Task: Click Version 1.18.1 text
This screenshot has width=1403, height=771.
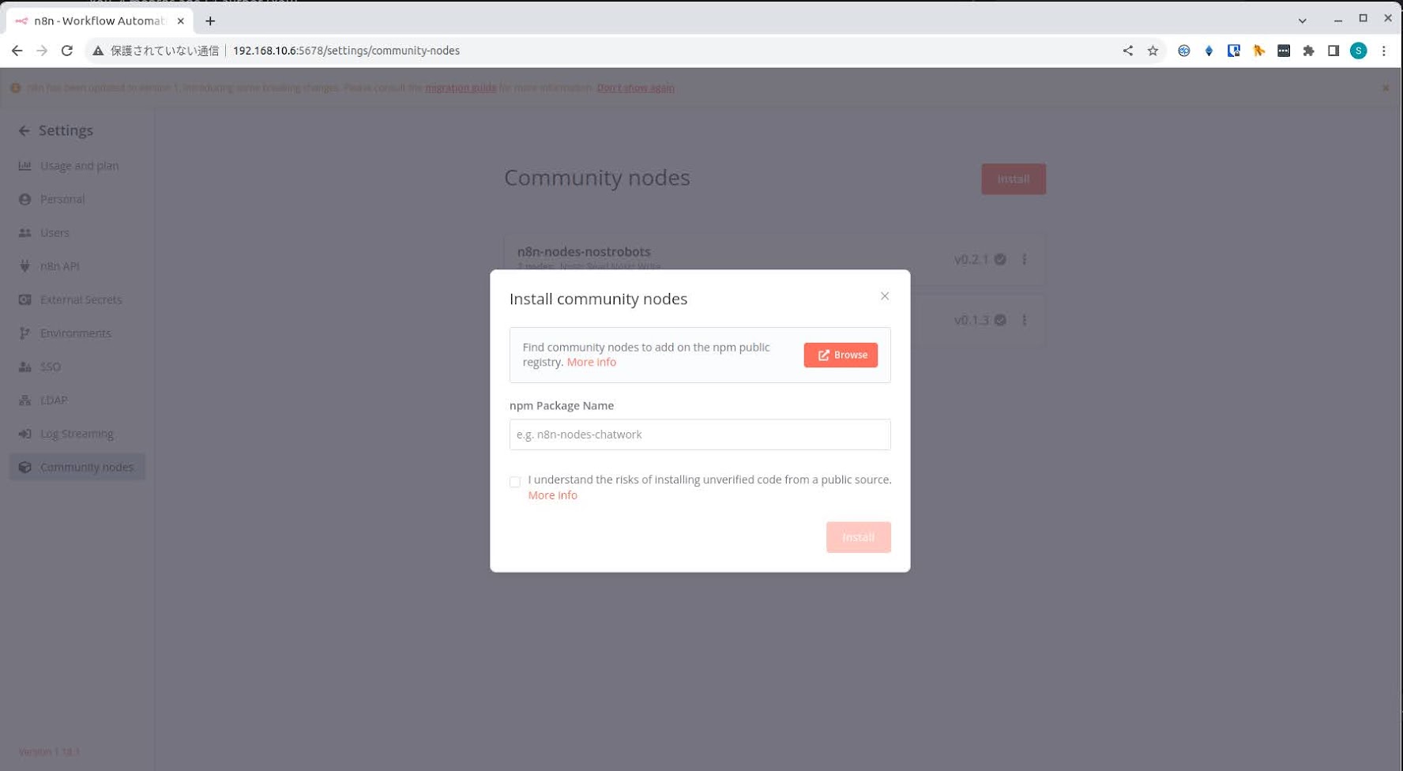Action: [49, 752]
